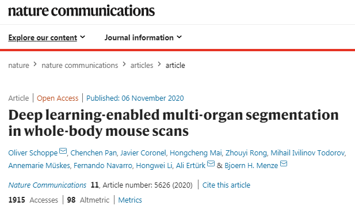Click the Open Access label
Viewport: 355px width, 217px height.
[58, 98]
